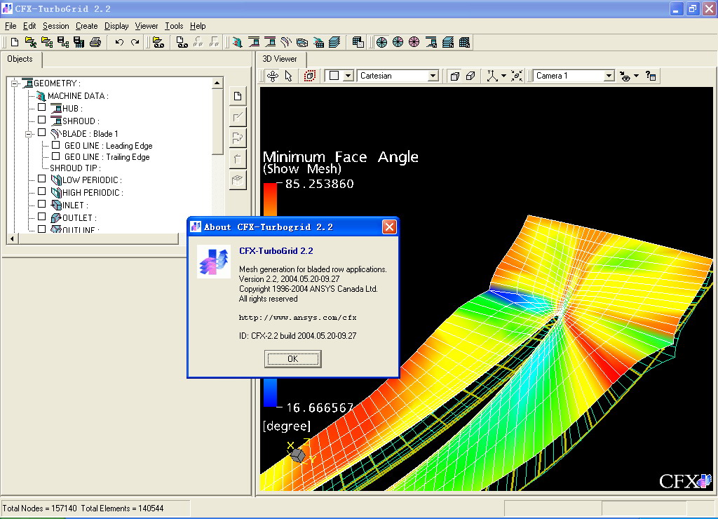This screenshot has height=519, width=718.
Task: Undo the last action
Action: pos(119,43)
